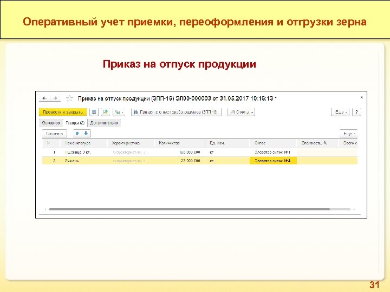Click the 'Номенклатура' column header
Viewport: 390px width, 292px height.
tap(83, 143)
